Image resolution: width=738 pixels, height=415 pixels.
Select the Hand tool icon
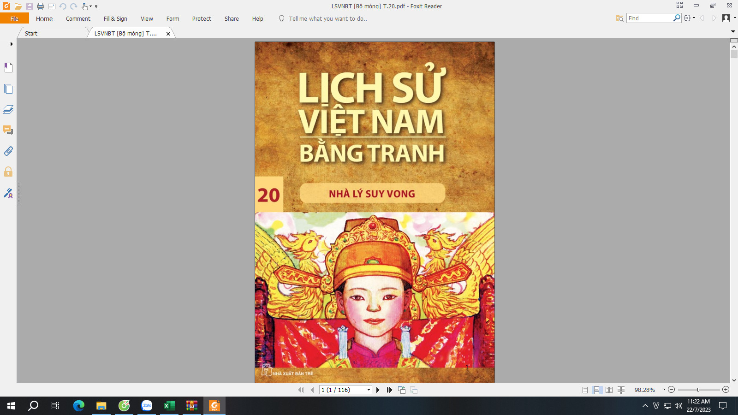(85, 6)
